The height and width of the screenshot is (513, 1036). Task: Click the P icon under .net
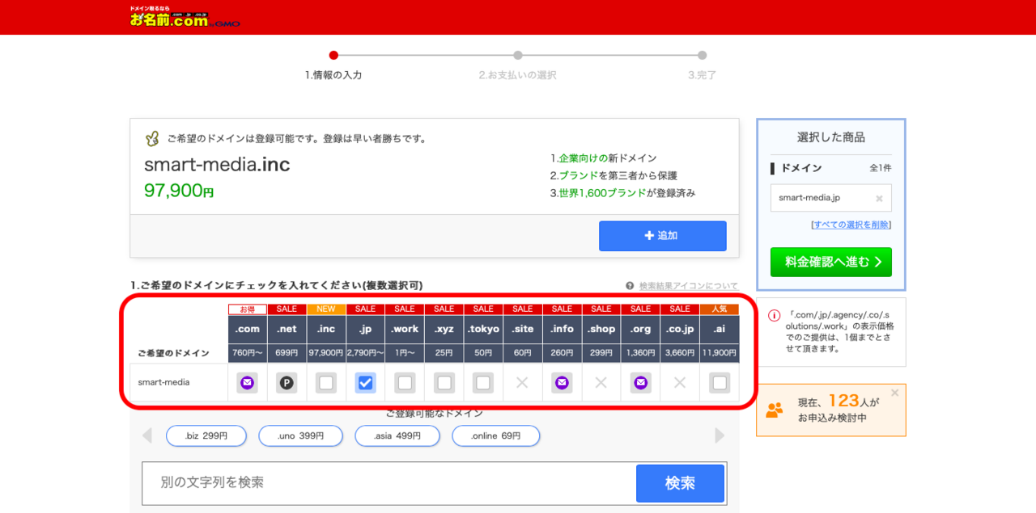coord(287,383)
